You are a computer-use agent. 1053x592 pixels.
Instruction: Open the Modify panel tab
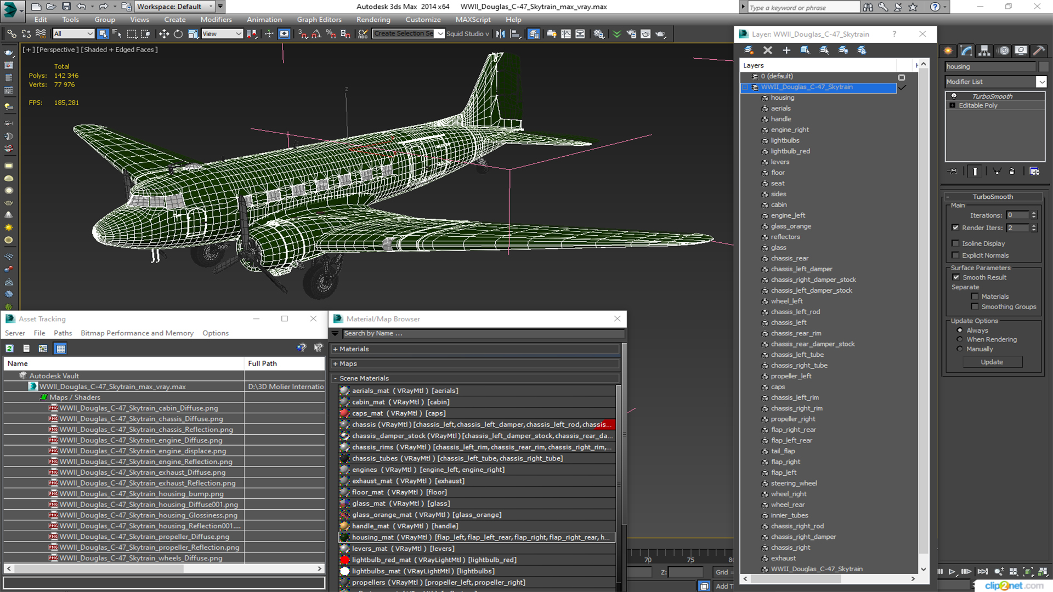click(966, 50)
